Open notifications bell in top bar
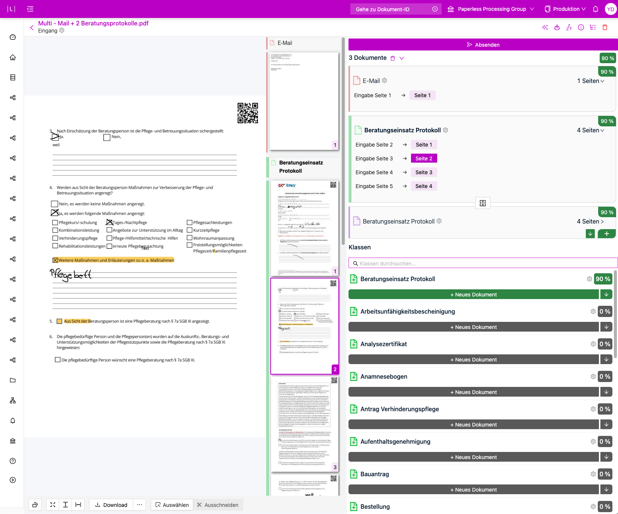Screen dimensions: 618x514 tap(596, 9)
